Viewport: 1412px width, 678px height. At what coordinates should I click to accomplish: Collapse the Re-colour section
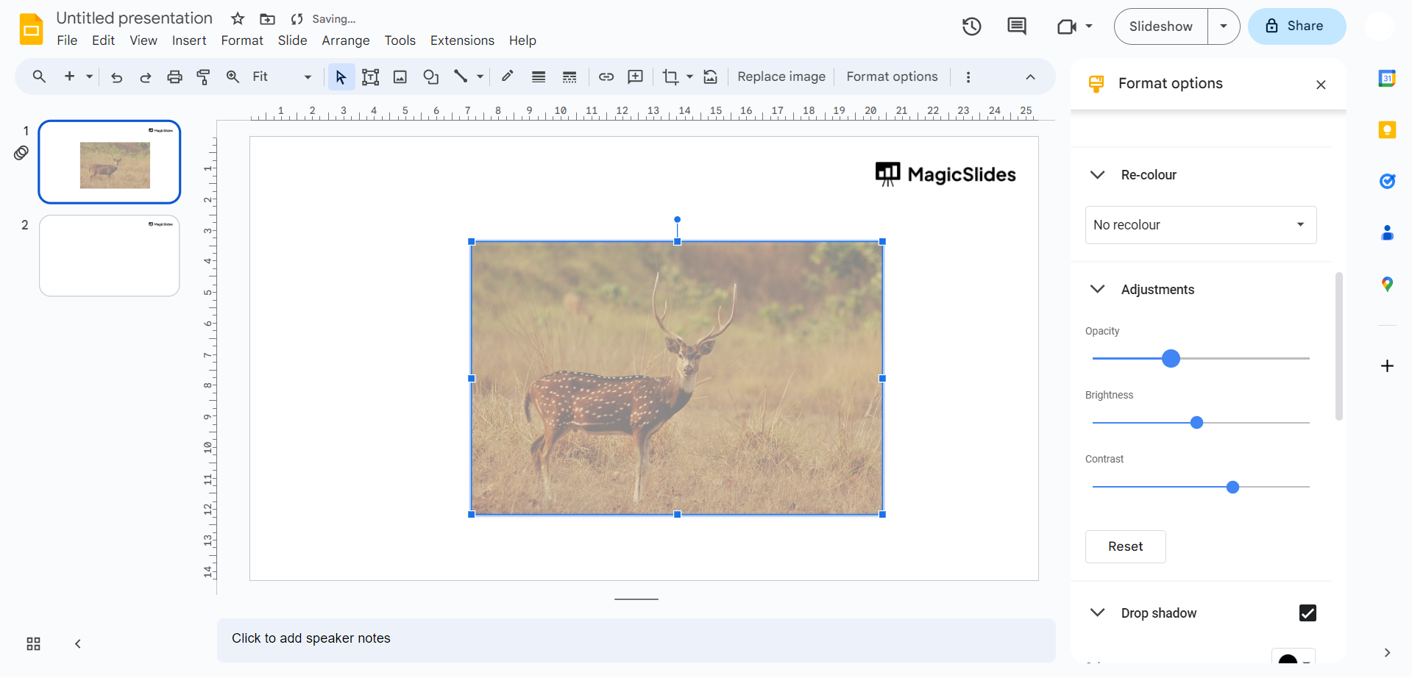(1097, 175)
